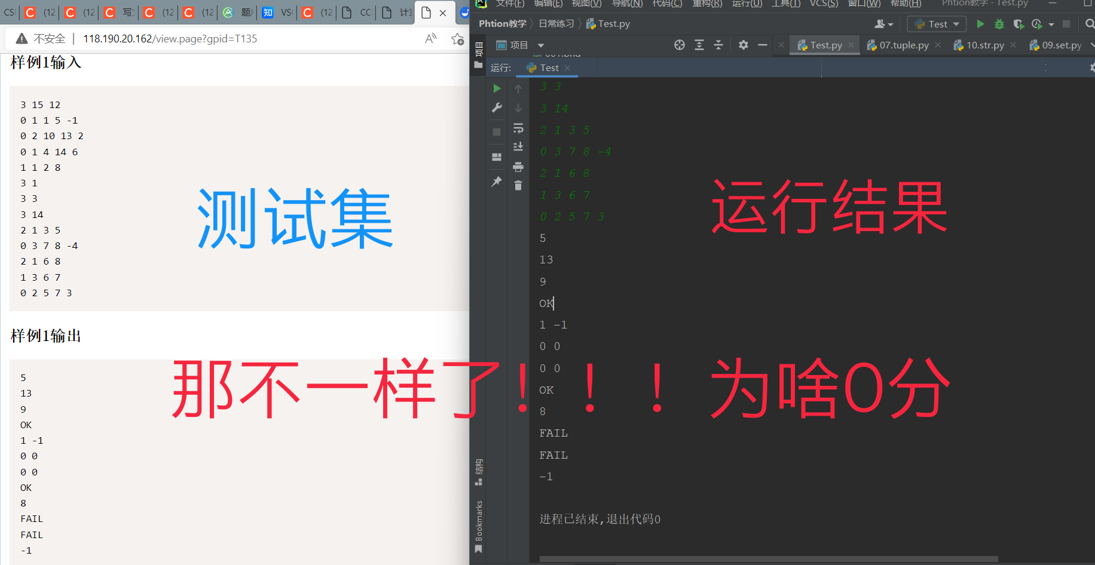1095x565 pixels.
Task: Expand the 项目 view selector dropdown
Action: (540, 45)
